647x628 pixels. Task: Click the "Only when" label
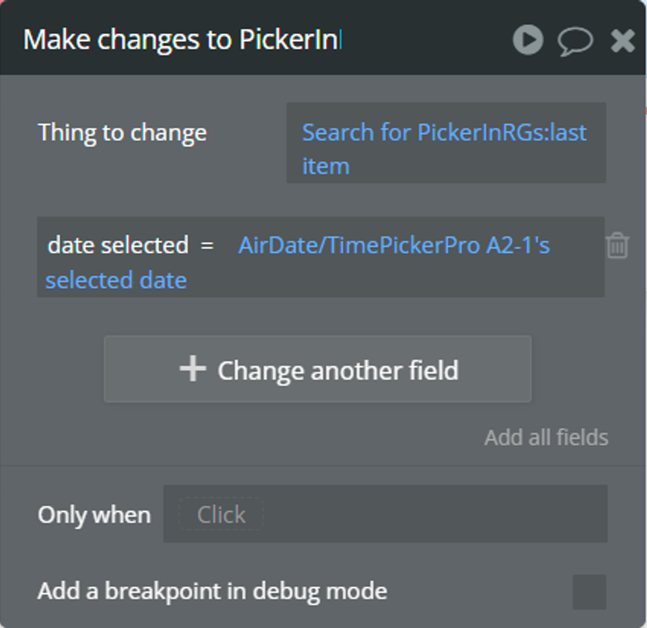[x=94, y=515]
